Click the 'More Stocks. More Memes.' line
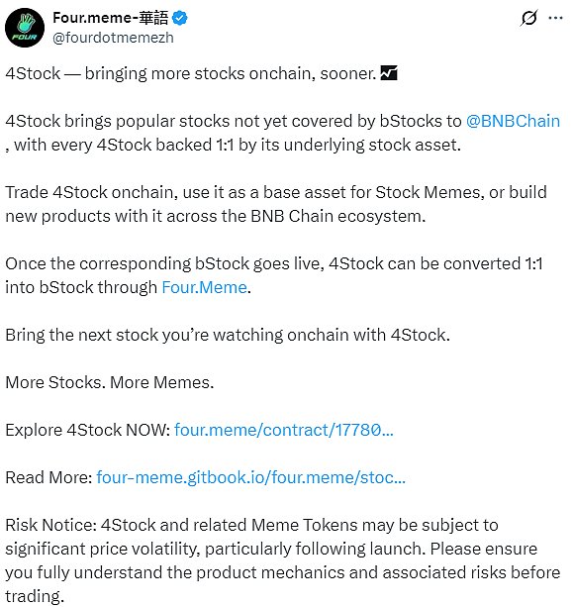This screenshot has height=607, width=573. (x=110, y=382)
